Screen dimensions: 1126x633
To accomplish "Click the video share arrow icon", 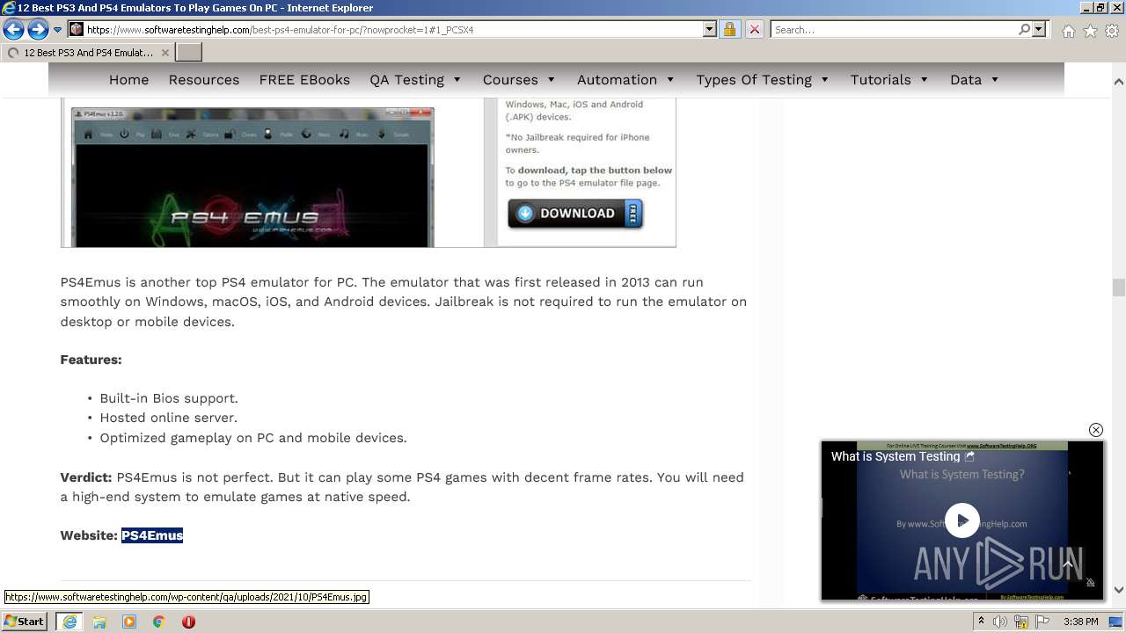I will (969, 456).
